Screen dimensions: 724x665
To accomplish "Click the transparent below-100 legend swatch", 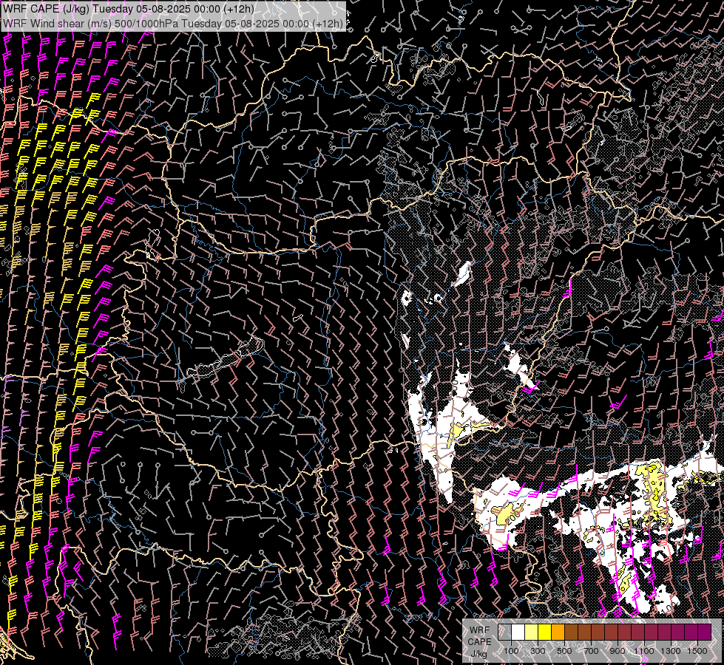I will tap(504, 632).
